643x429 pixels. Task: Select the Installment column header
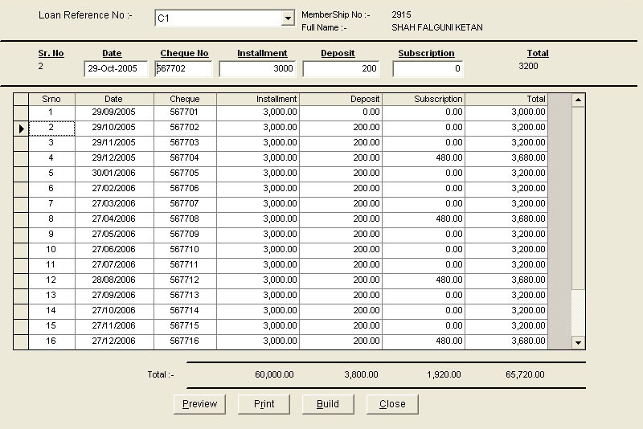pos(257,99)
